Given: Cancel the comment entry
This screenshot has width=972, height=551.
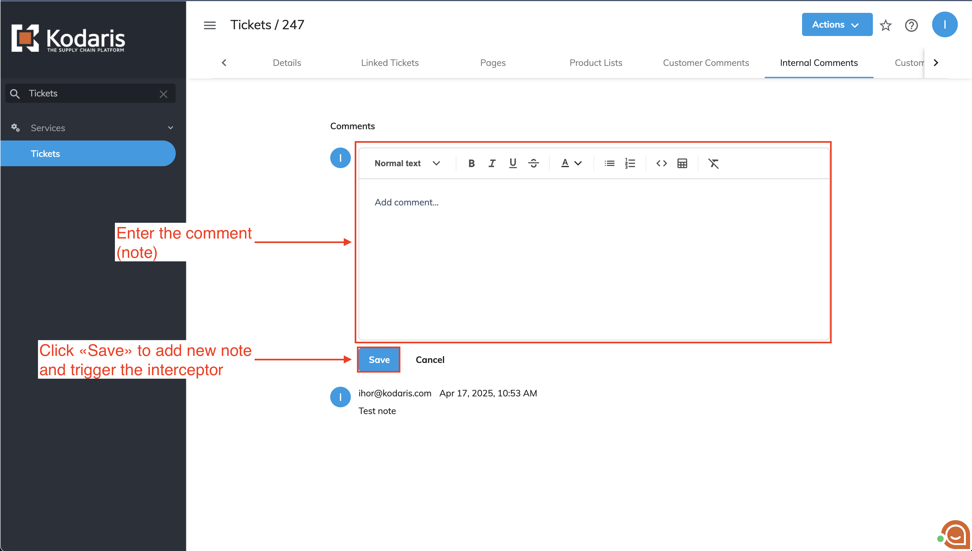Looking at the screenshot, I should (x=430, y=360).
